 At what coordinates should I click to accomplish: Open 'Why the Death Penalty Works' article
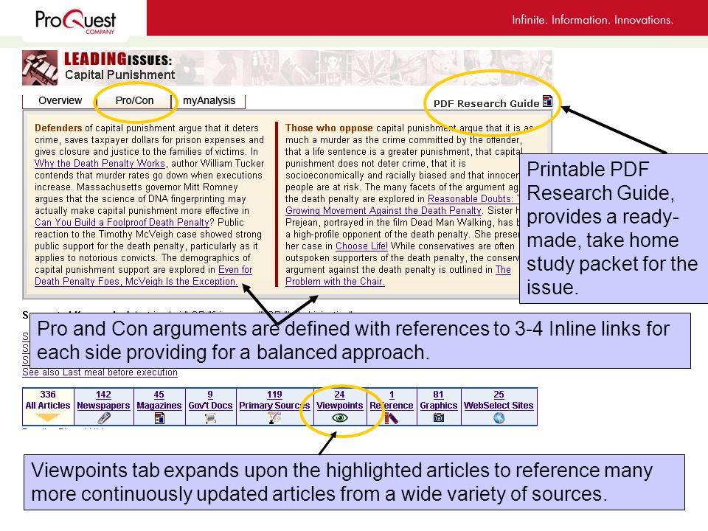click(x=100, y=164)
